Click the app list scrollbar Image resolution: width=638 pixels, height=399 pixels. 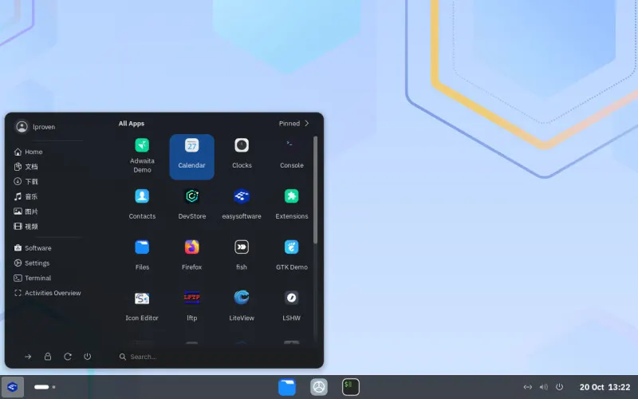click(x=315, y=190)
